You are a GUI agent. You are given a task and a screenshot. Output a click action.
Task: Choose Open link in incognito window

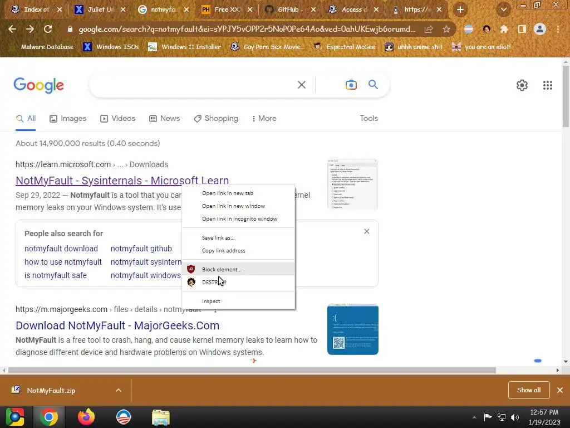[238, 218]
